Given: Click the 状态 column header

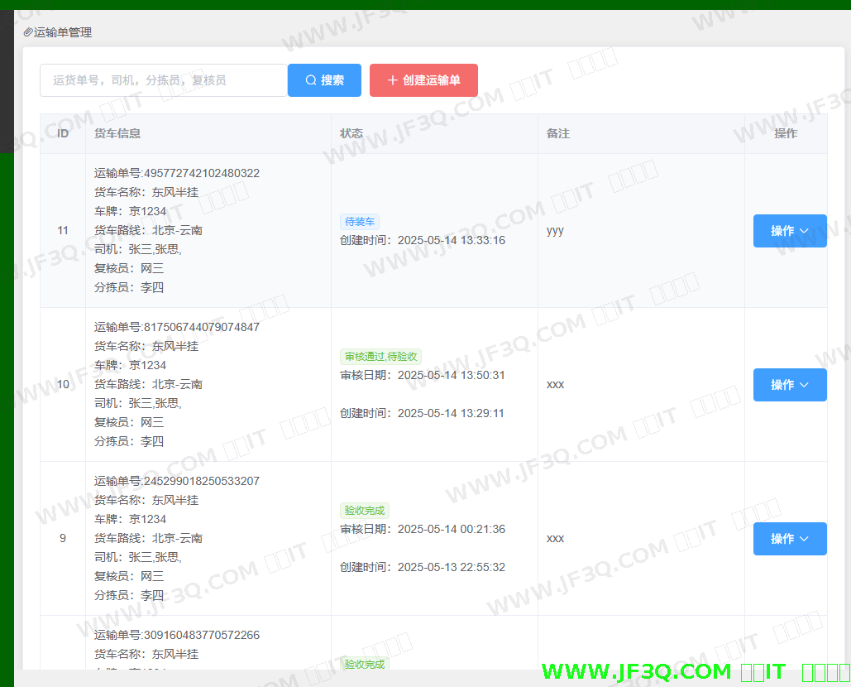Looking at the screenshot, I should click(351, 133).
